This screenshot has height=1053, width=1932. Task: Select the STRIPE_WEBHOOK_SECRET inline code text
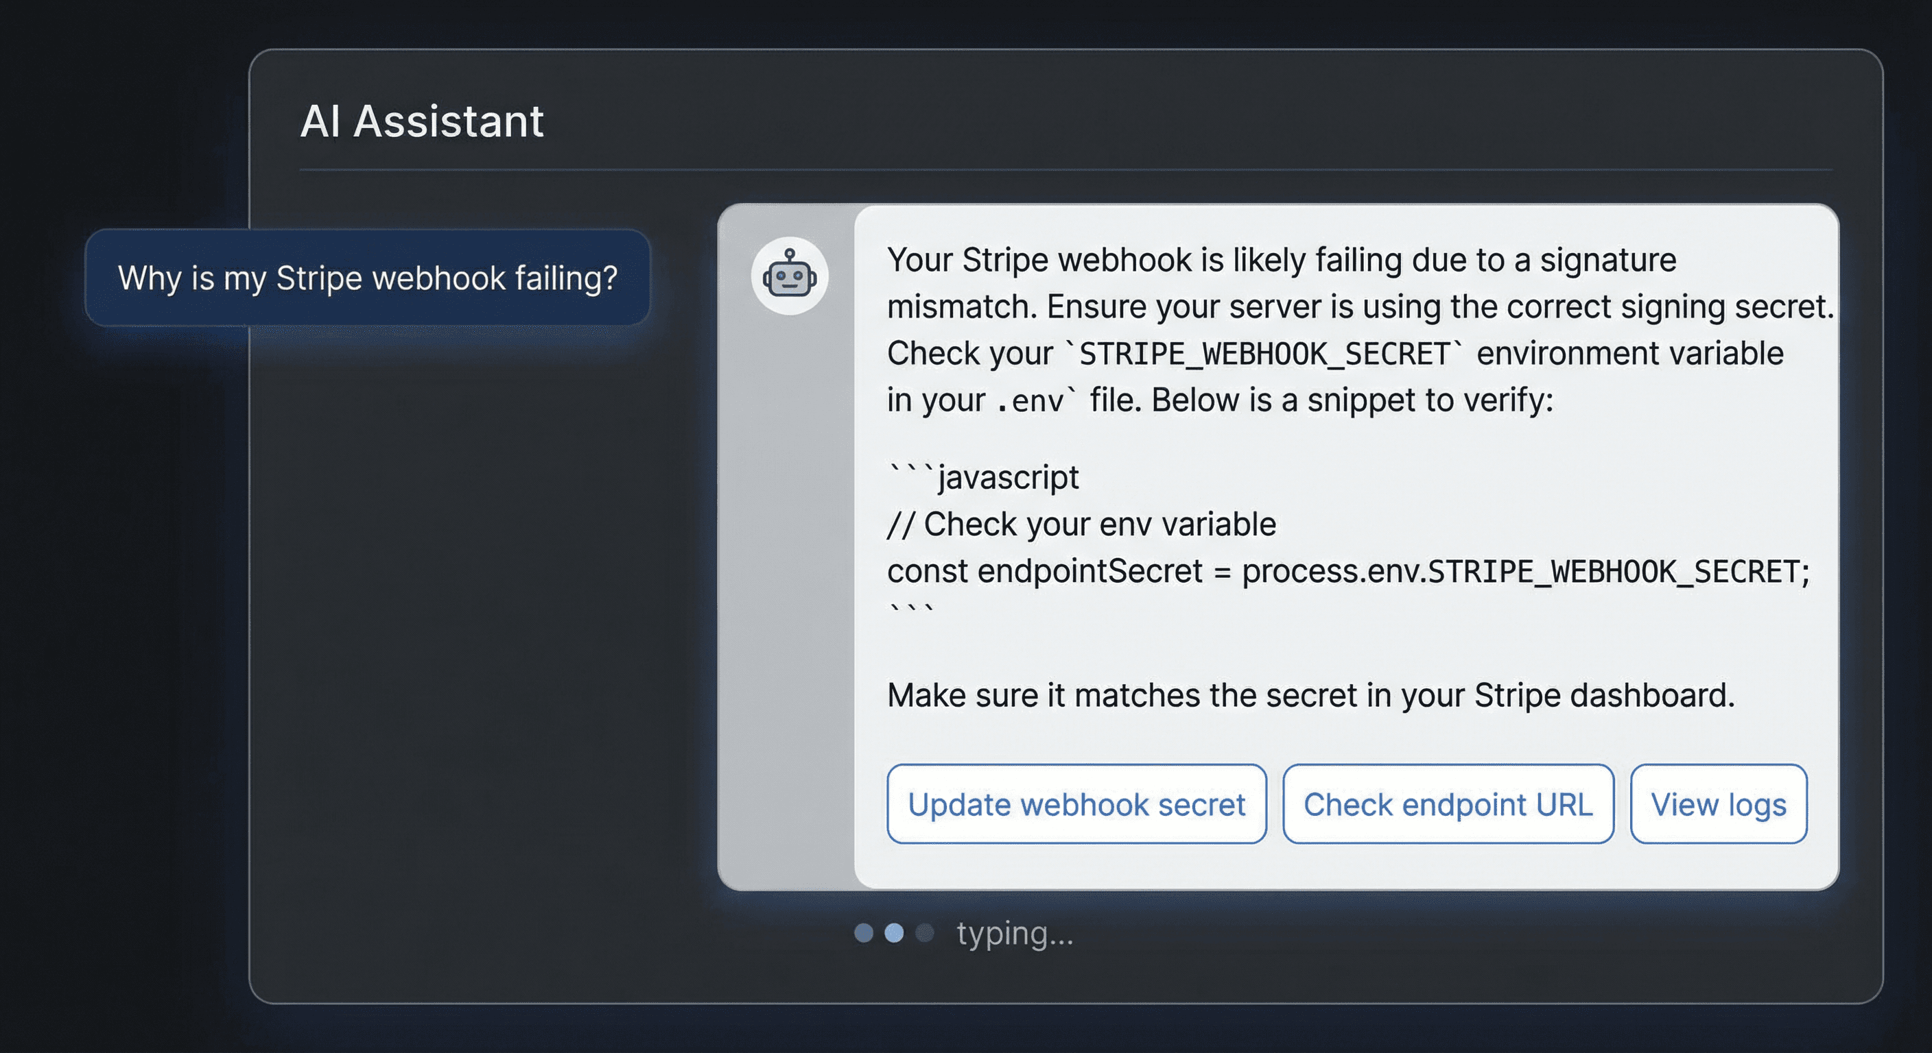point(1264,352)
